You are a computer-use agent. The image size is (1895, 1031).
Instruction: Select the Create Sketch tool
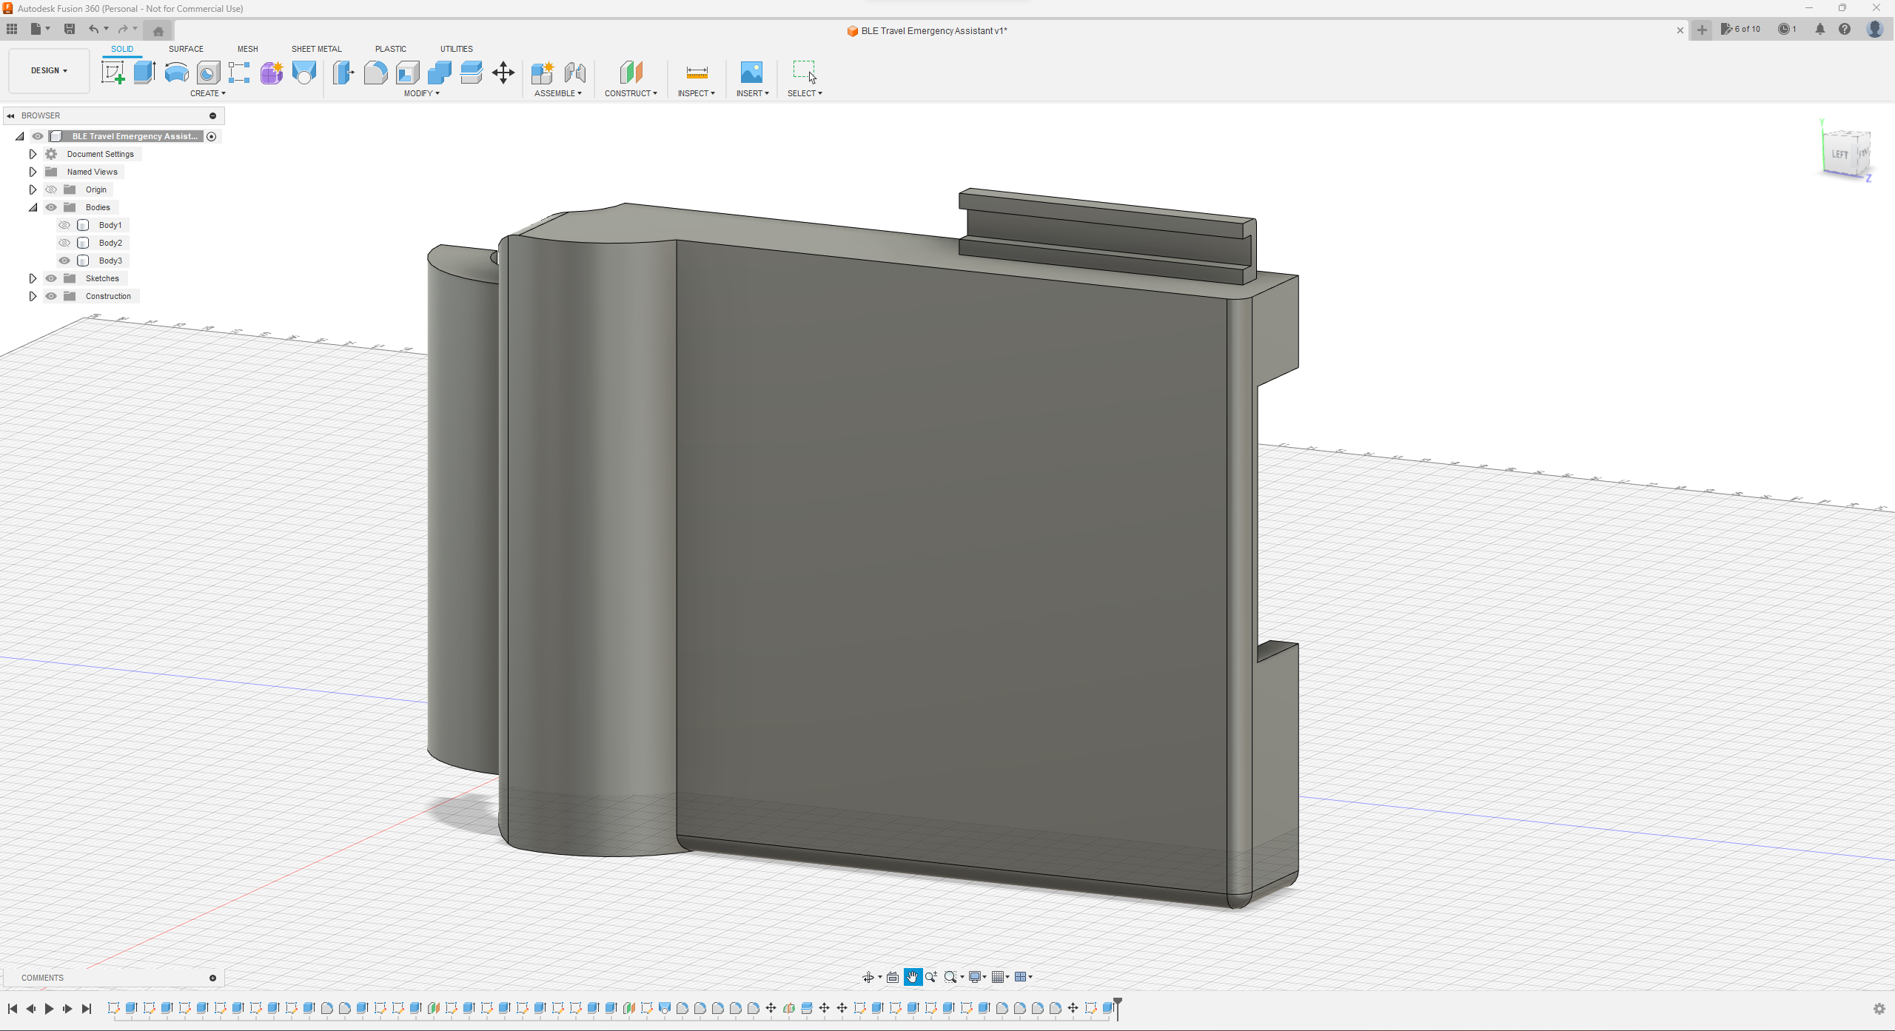(x=113, y=72)
